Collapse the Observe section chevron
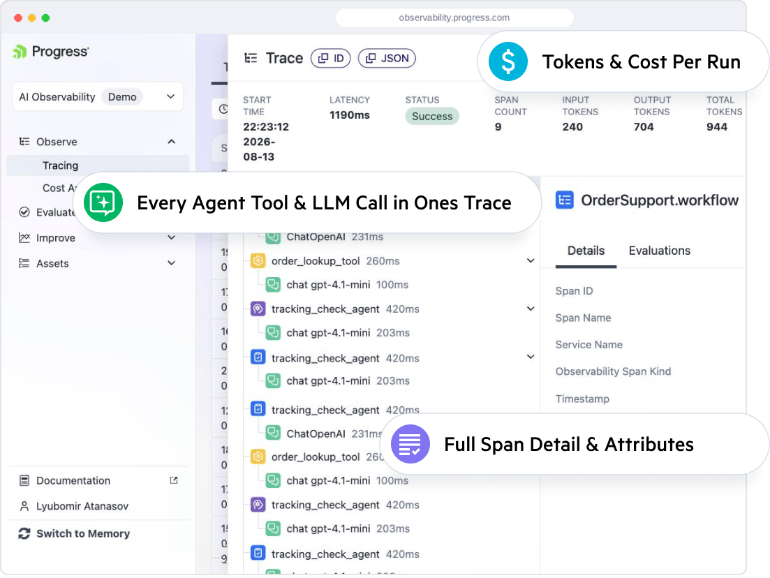This screenshot has height=578, width=770. tap(172, 142)
